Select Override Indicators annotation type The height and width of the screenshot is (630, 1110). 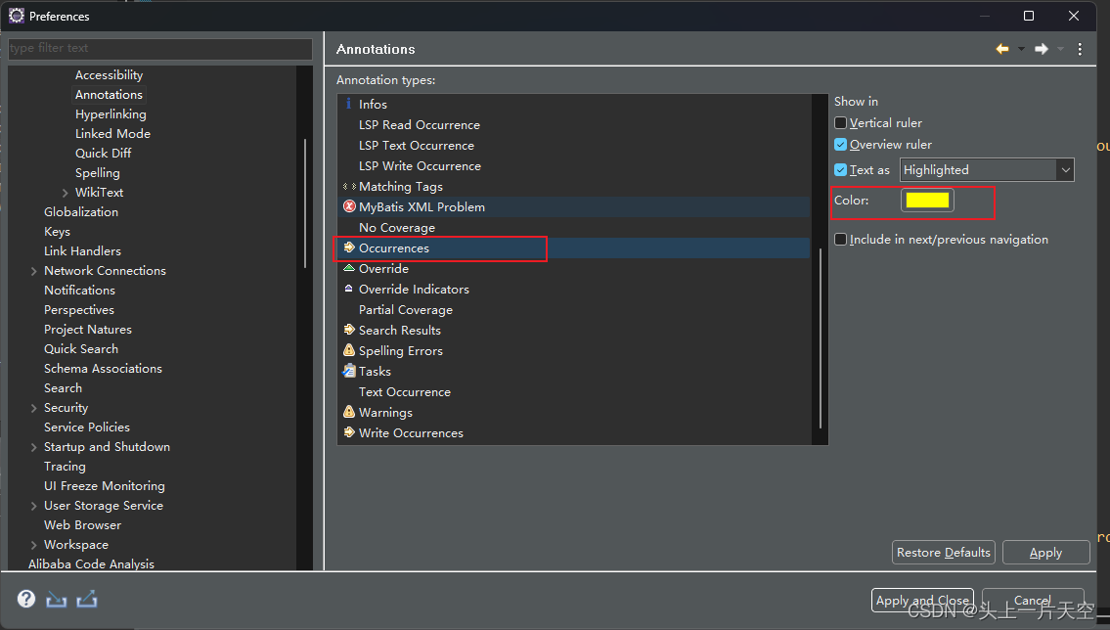[414, 289]
